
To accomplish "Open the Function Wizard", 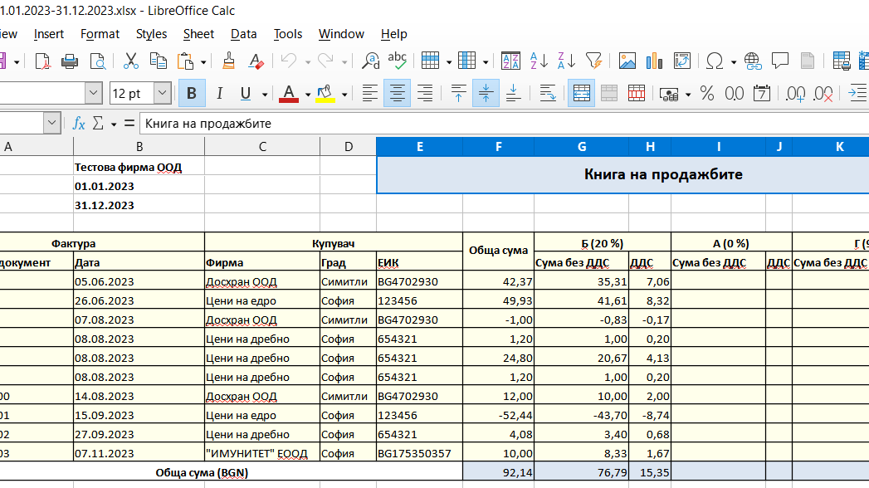I will click(x=79, y=124).
